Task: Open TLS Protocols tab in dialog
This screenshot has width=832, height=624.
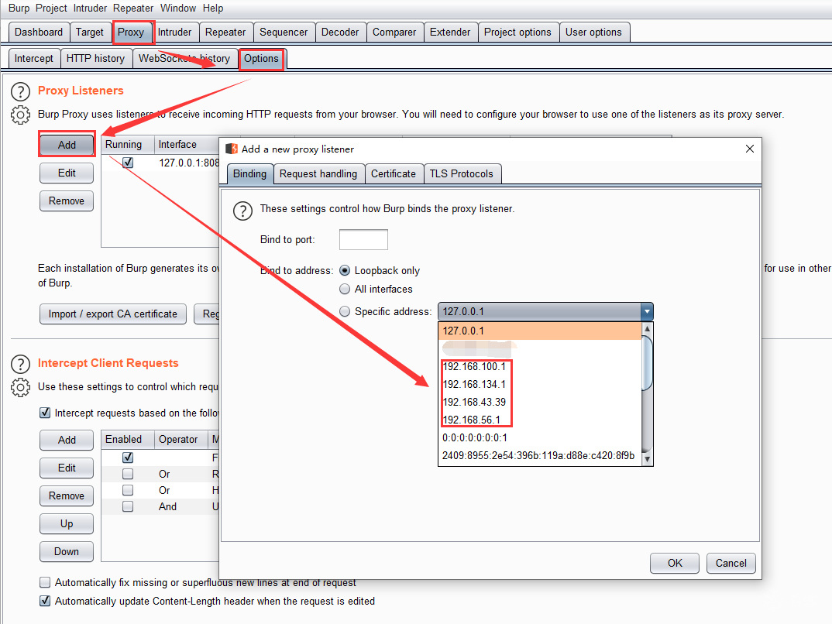Action: click(462, 173)
